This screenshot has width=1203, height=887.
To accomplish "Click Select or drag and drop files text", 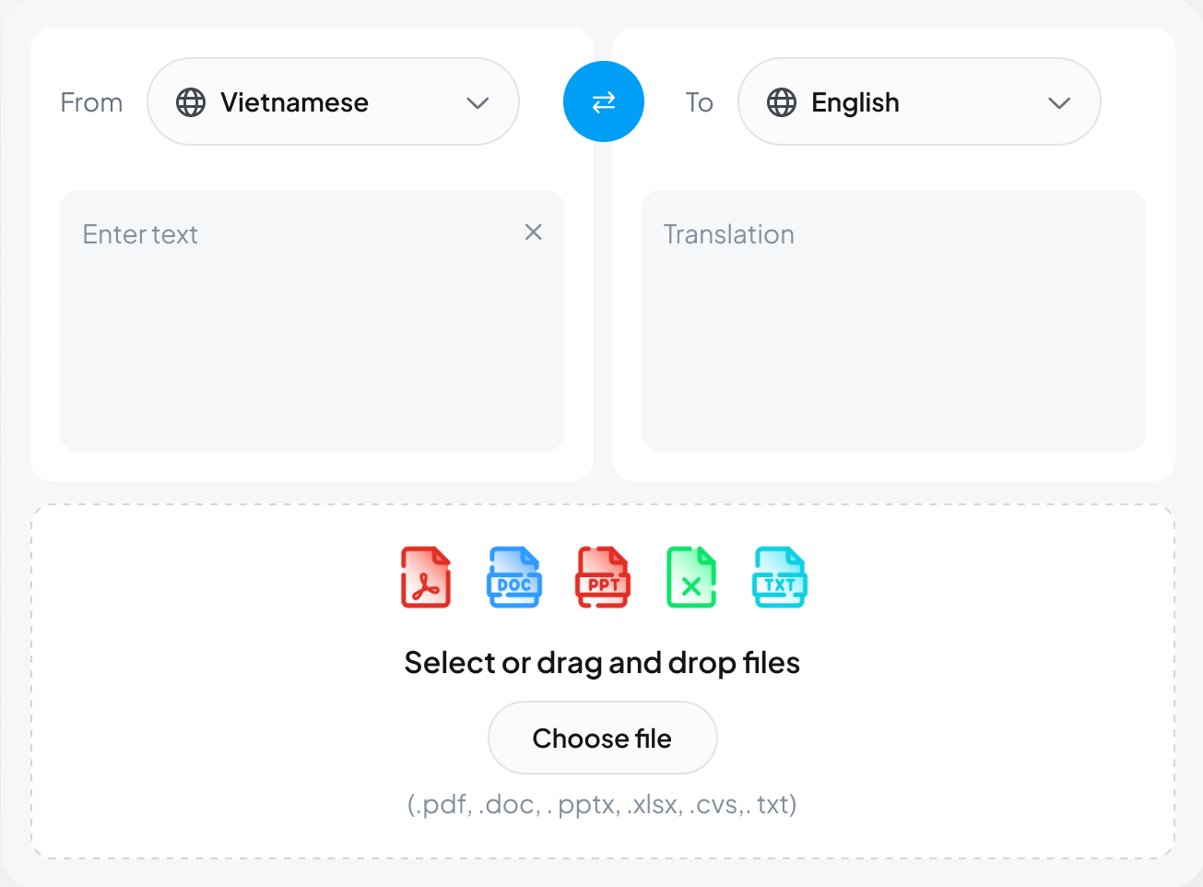I will tap(602, 662).
